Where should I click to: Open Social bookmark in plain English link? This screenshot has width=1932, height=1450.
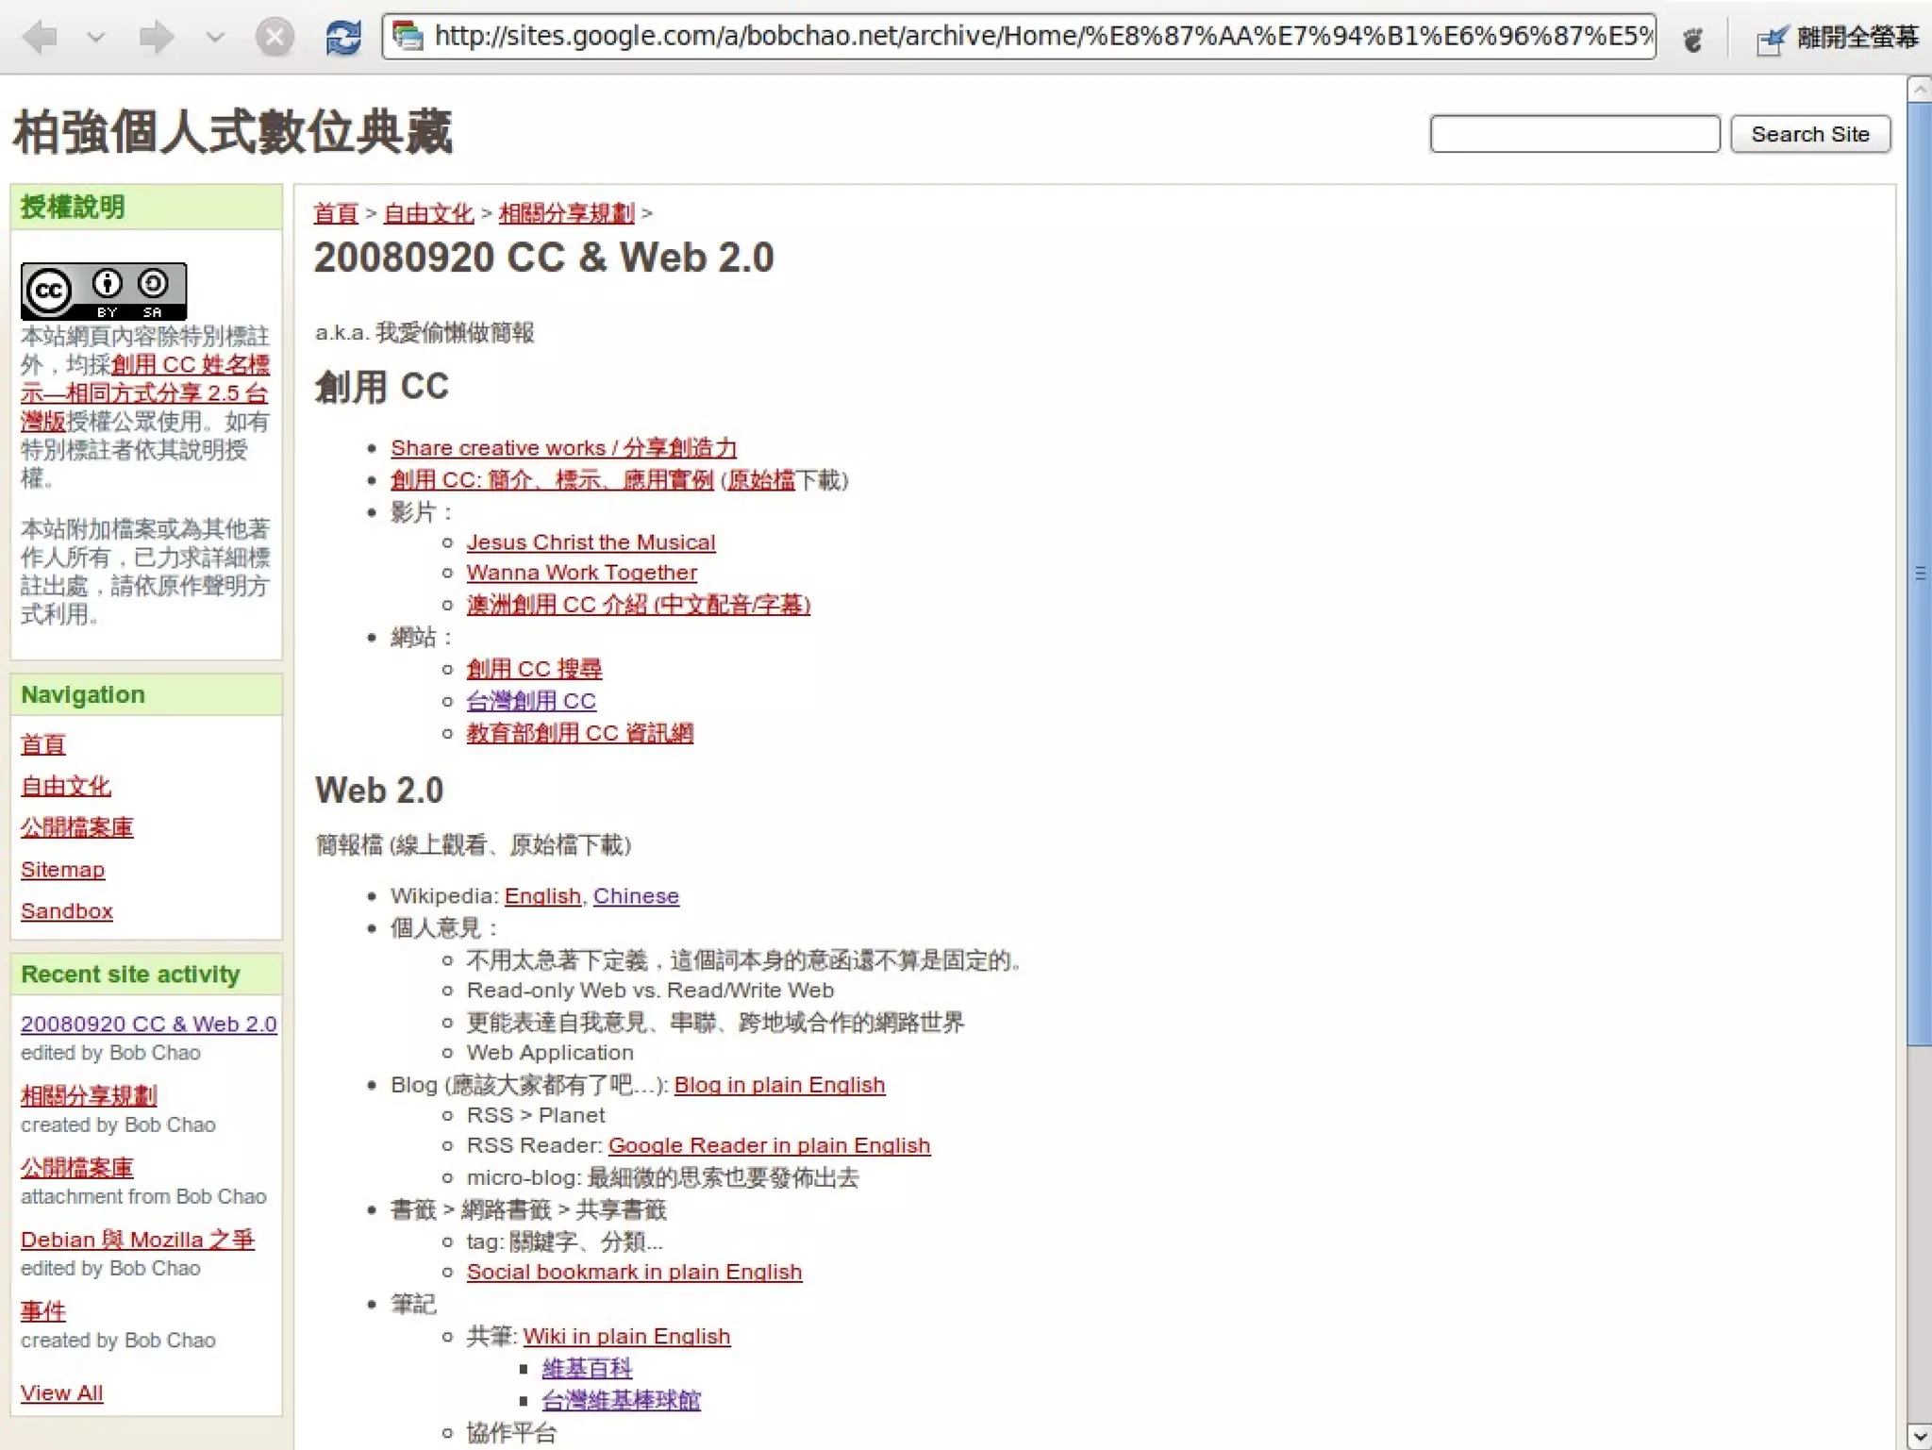click(x=634, y=1272)
